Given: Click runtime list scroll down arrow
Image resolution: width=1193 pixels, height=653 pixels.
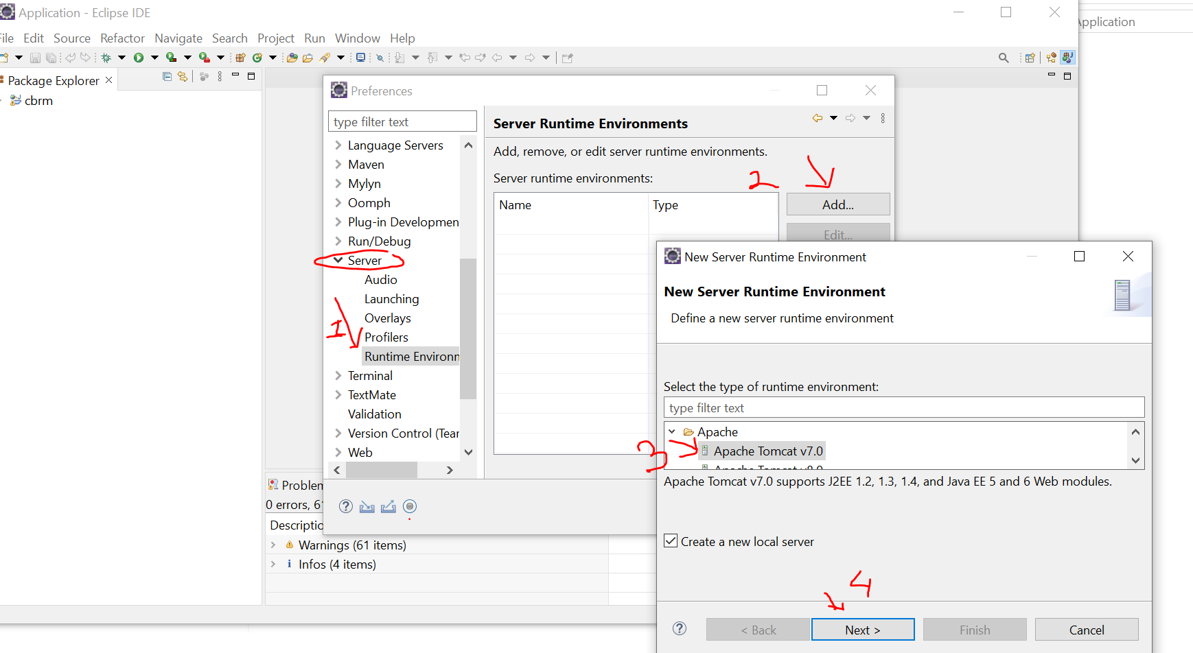Looking at the screenshot, I should click(x=1135, y=460).
